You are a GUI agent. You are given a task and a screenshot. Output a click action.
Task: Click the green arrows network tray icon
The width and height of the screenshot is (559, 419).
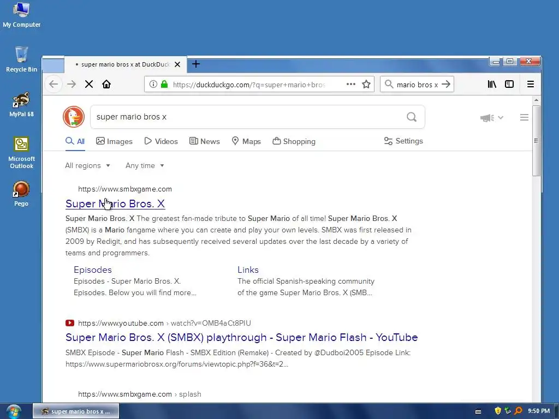coord(508,411)
